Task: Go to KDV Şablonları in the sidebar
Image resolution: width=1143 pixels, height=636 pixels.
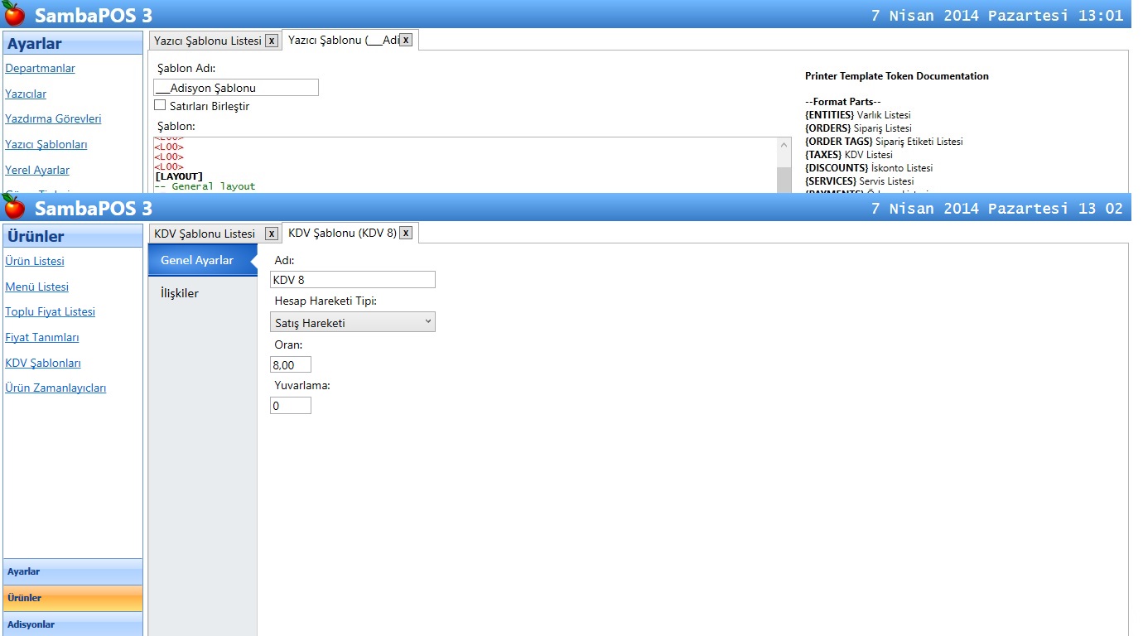Action: point(43,363)
